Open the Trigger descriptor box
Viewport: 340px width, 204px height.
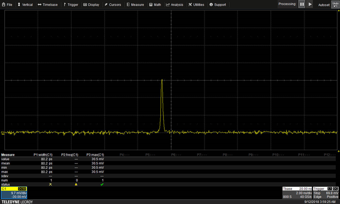[326, 193]
